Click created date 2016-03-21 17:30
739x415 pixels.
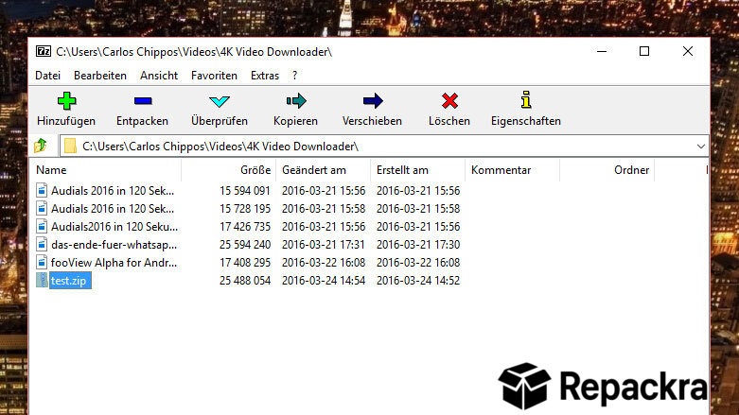click(x=418, y=245)
